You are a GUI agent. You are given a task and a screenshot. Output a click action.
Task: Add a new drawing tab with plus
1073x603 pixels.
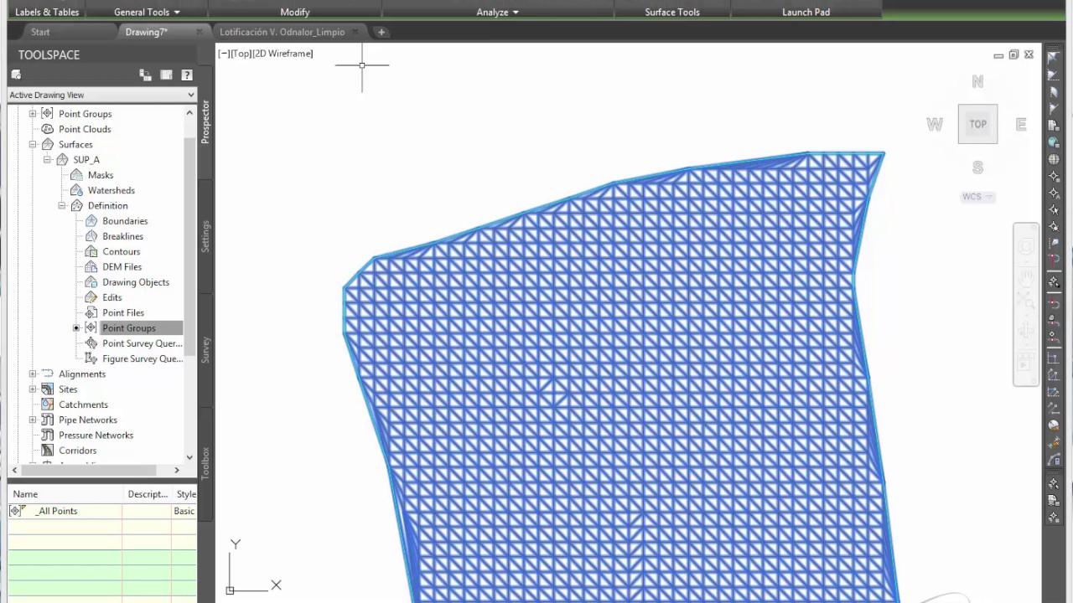coord(381,32)
